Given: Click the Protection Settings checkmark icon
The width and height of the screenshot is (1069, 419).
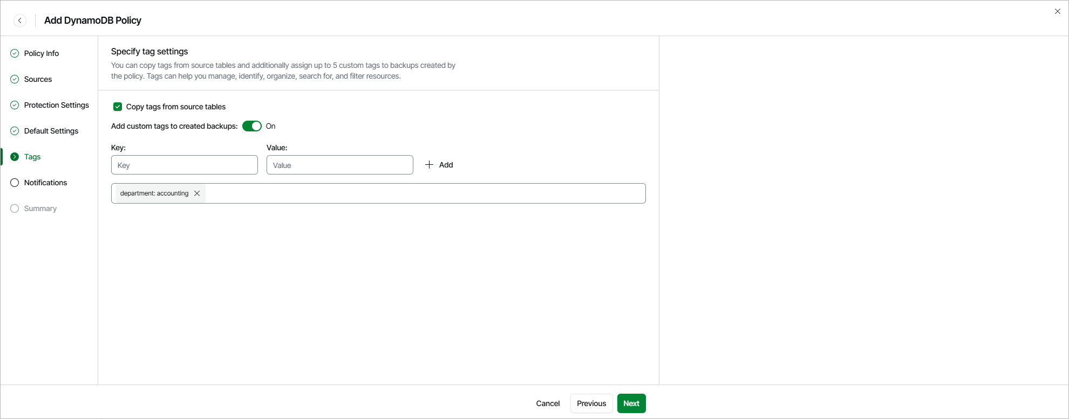Looking at the screenshot, I should 15,105.
